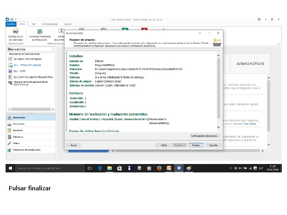Screen dimensions: 287x215
Task: Launch Firefox from the taskbar
Action: pos(159,168)
